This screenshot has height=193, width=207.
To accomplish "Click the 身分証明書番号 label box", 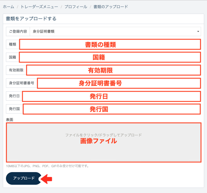I will [22, 83].
